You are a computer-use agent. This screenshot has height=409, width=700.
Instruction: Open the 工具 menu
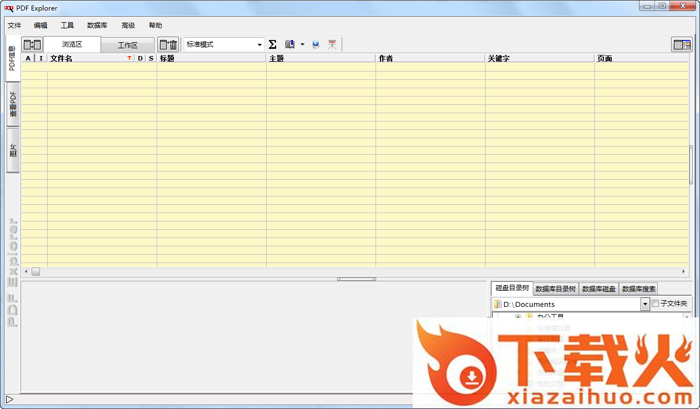[x=67, y=26]
